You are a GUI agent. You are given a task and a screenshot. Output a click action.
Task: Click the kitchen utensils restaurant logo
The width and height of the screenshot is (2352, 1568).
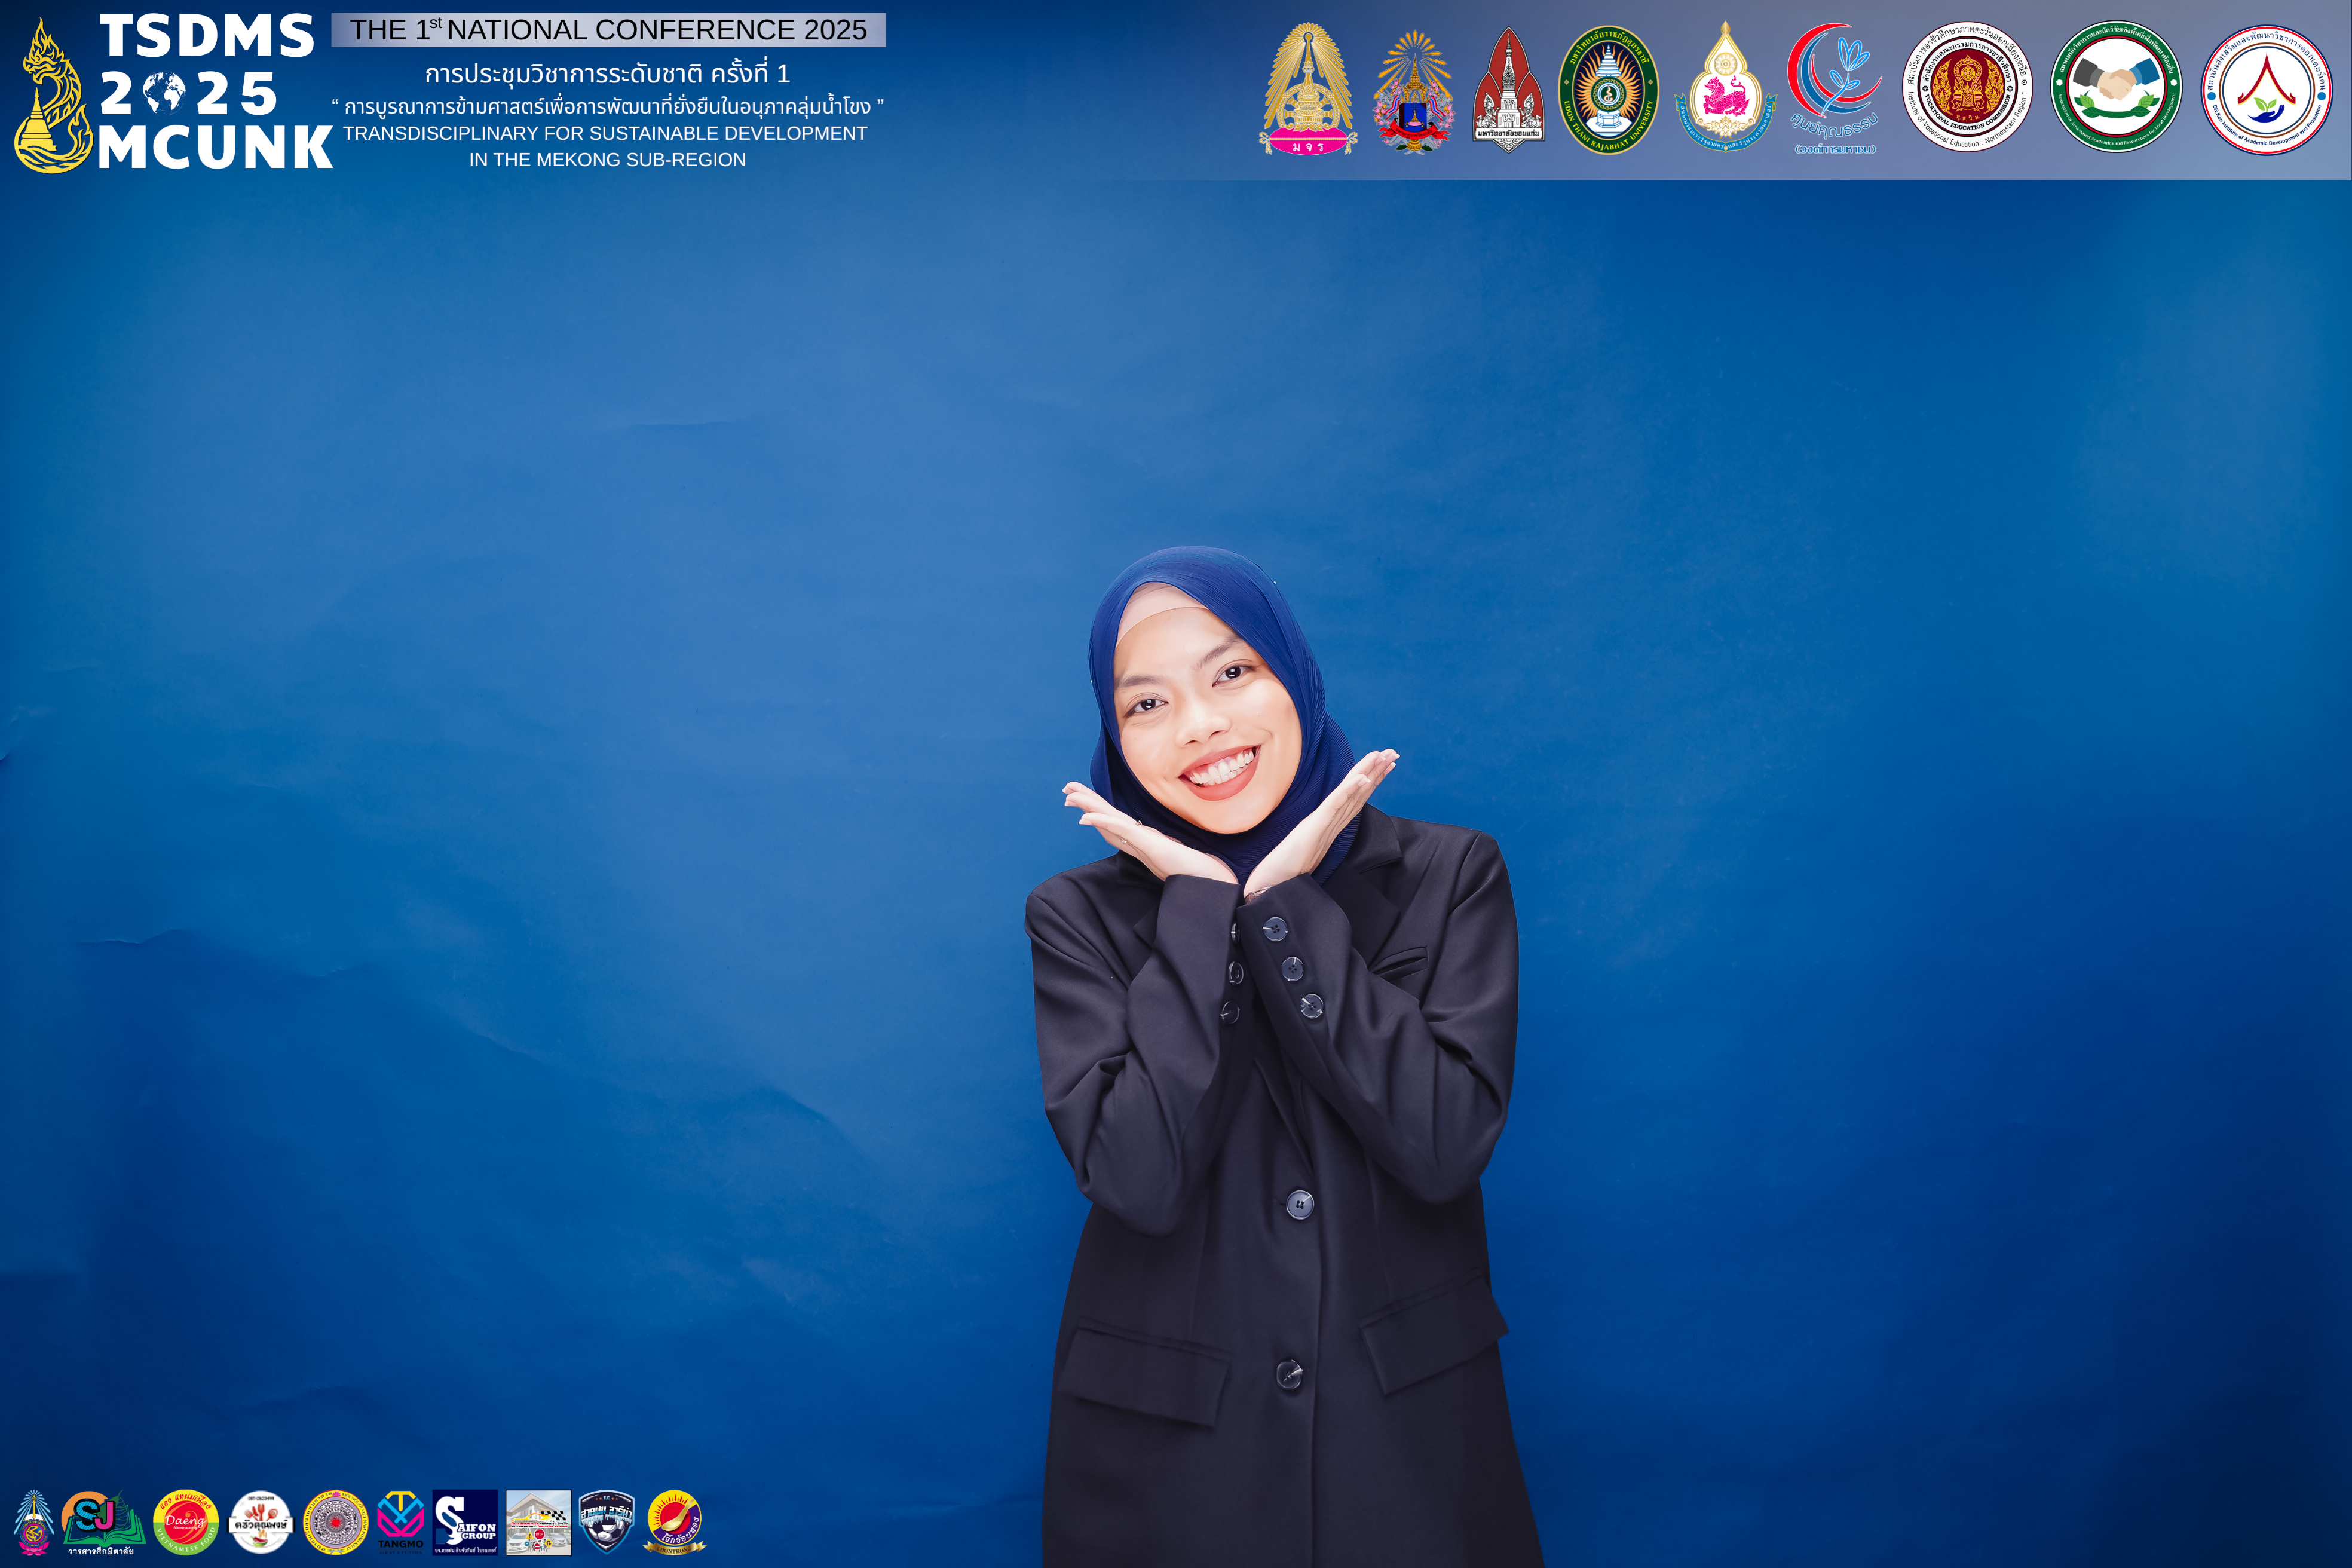tap(260, 1521)
